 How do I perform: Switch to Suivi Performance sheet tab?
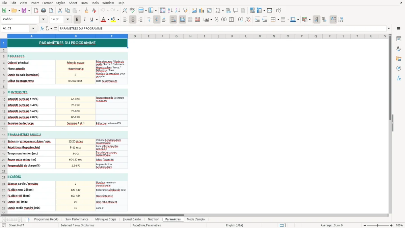[77, 219]
